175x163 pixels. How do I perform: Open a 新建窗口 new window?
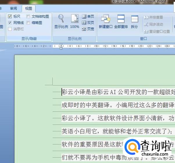pos(106,21)
